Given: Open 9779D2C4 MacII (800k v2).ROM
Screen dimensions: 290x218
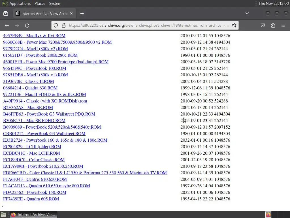Looking at the screenshot, I should coord(35,49).
